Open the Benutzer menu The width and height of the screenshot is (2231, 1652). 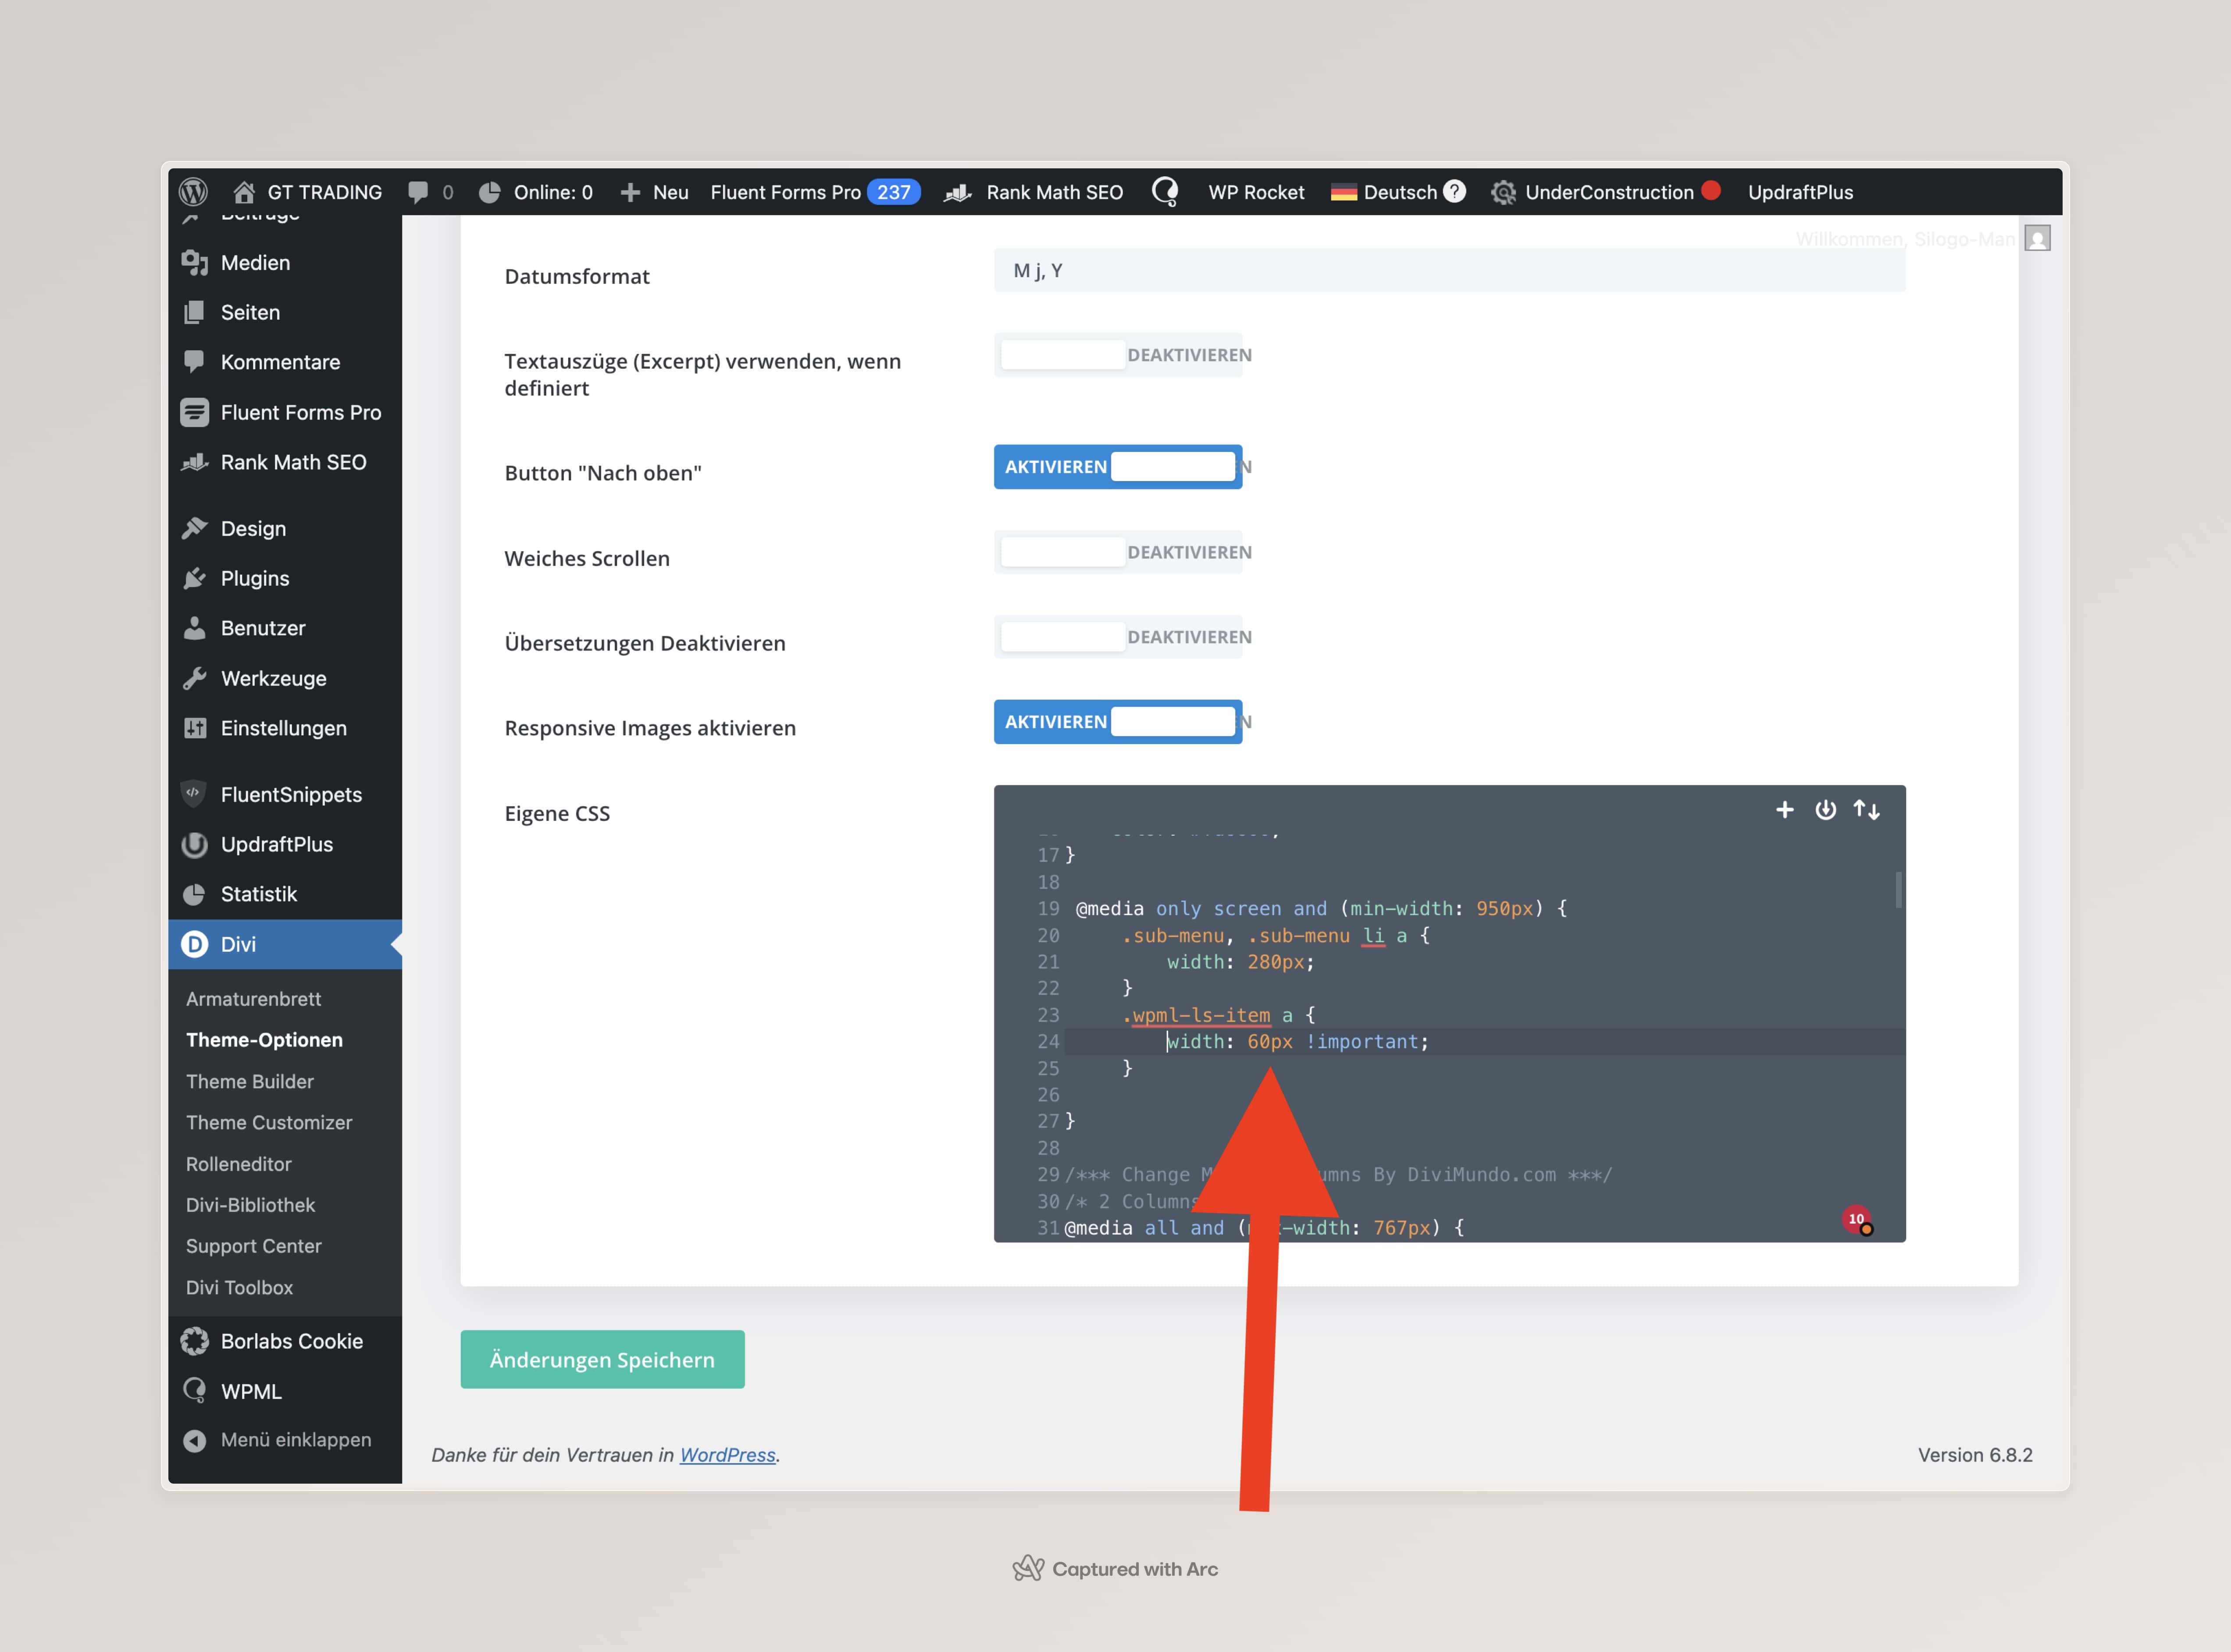[285, 628]
